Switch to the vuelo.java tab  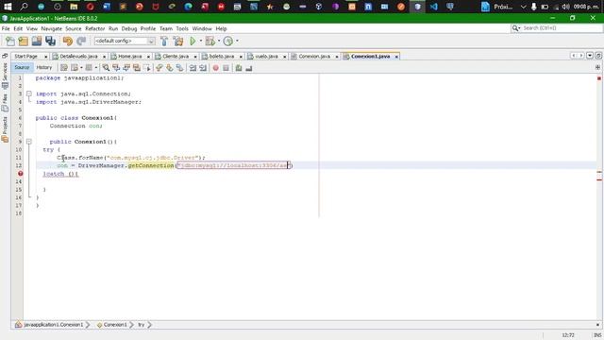tap(266, 57)
